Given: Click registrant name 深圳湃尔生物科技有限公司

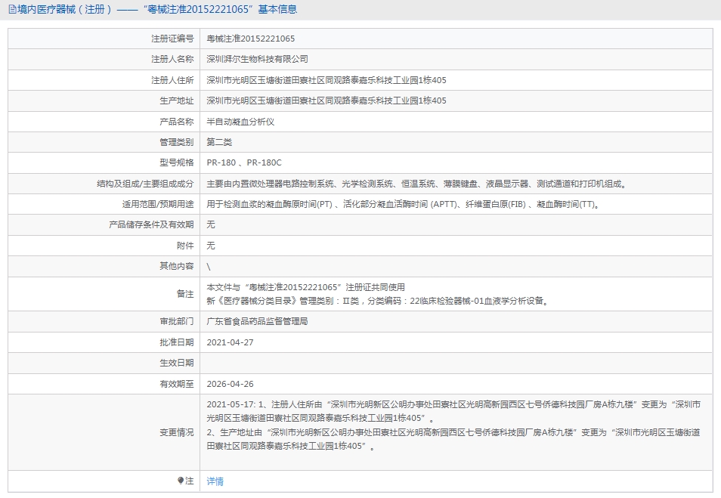Looking at the screenshot, I should coord(257,59).
